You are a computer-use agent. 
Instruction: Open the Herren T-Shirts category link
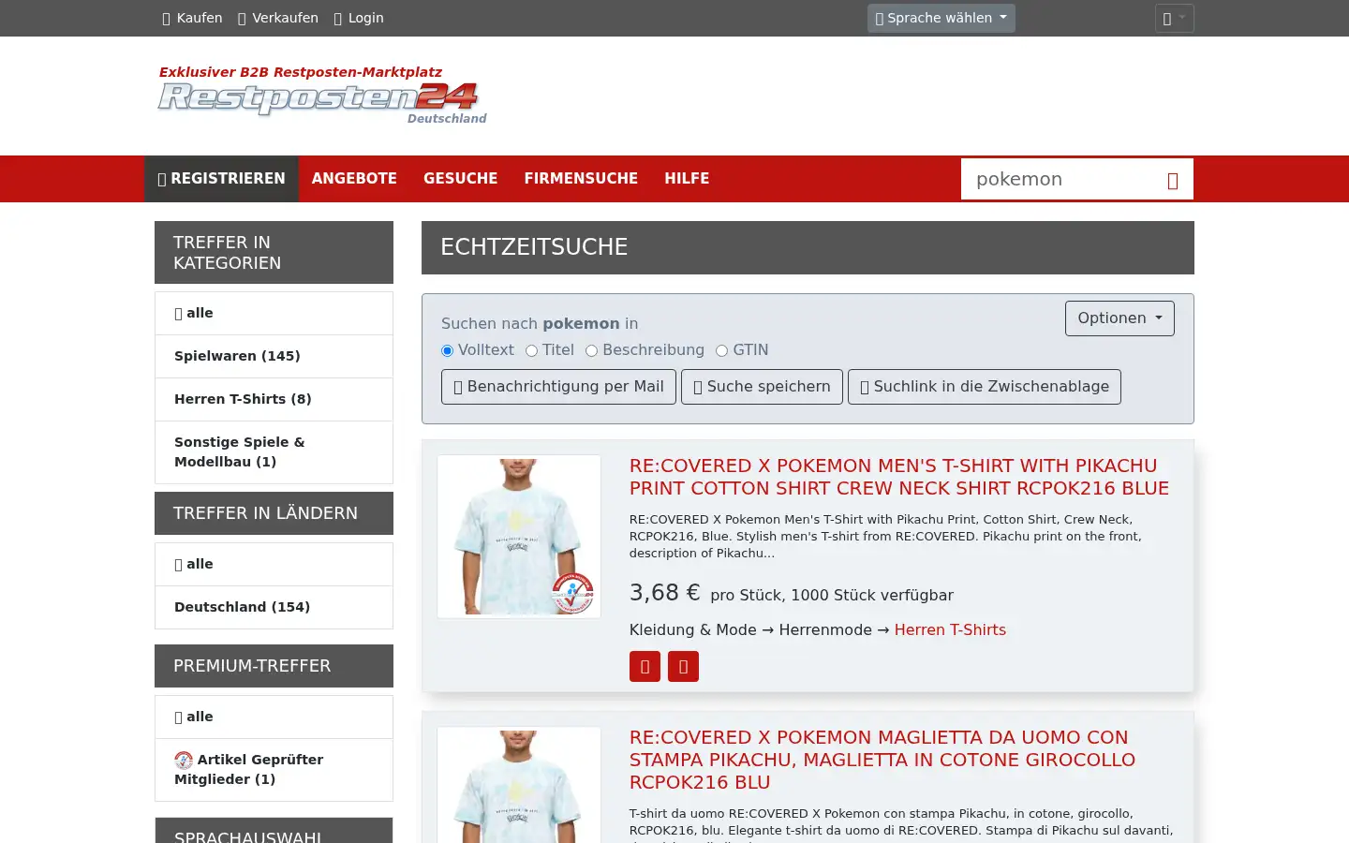click(x=950, y=630)
